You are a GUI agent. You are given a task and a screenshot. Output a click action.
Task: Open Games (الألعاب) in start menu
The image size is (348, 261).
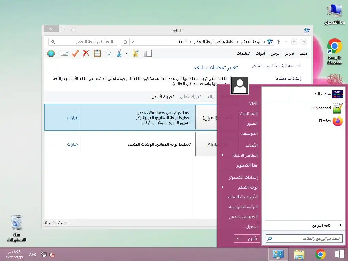252,145
